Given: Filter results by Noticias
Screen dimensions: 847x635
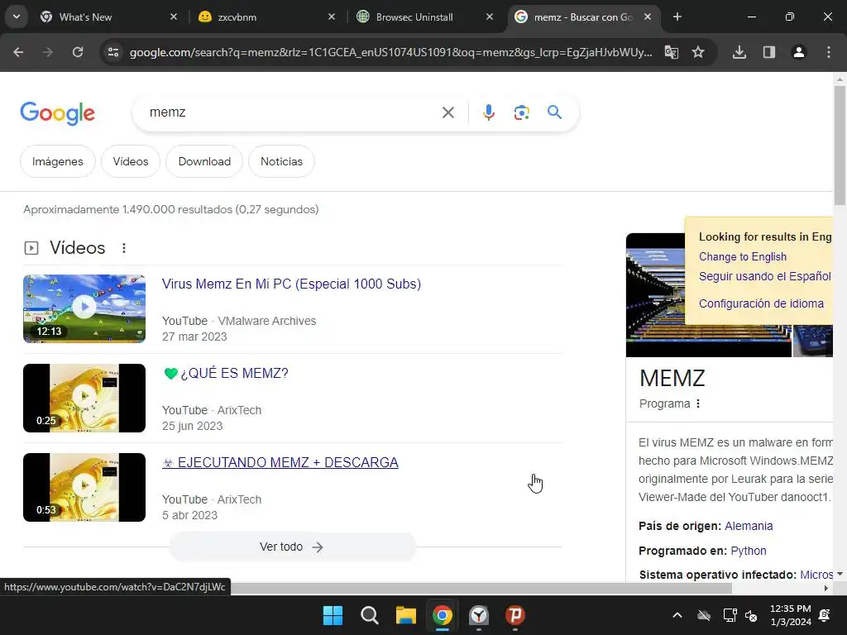Looking at the screenshot, I should (x=281, y=161).
